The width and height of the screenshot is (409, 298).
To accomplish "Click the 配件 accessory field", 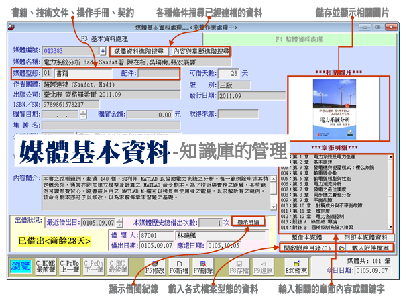I will point(158,73).
